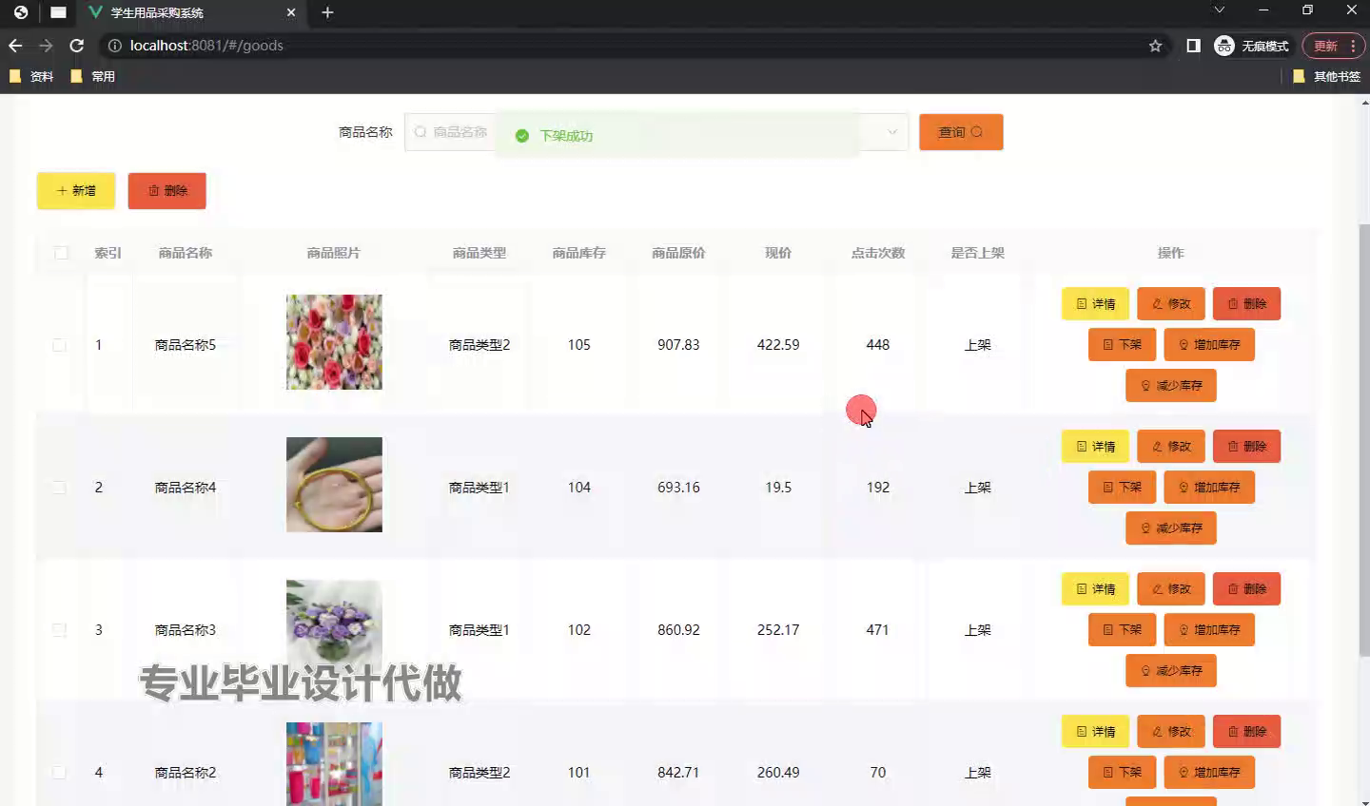Open the 常用 bookmarks folder
This screenshot has height=806, width=1370.
tap(93, 76)
